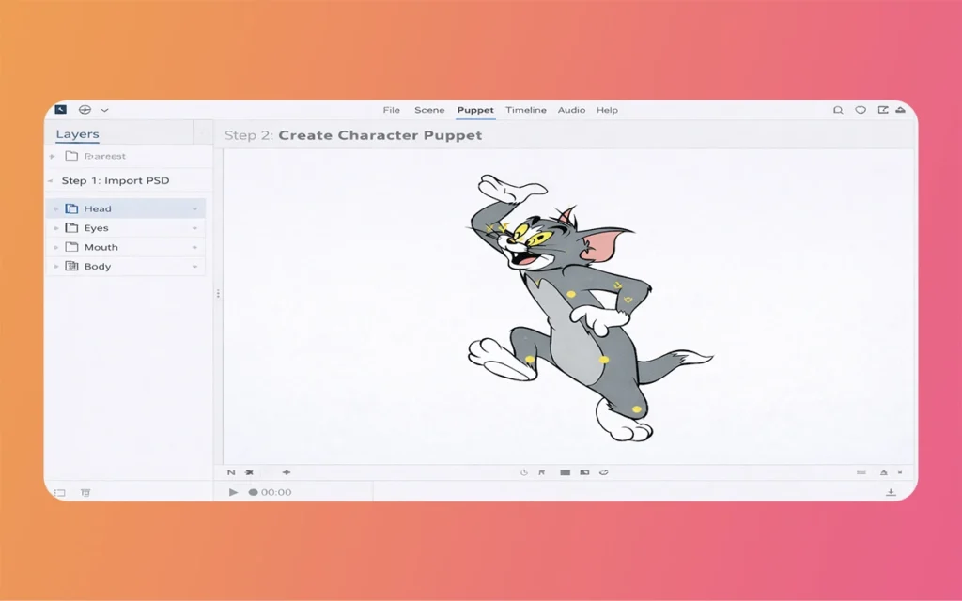Click the cursor pointer icon in bottom toolbar
This screenshot has height=601, width=962.
click(542, 472)
